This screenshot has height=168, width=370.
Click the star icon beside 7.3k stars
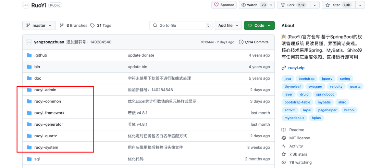284,154
